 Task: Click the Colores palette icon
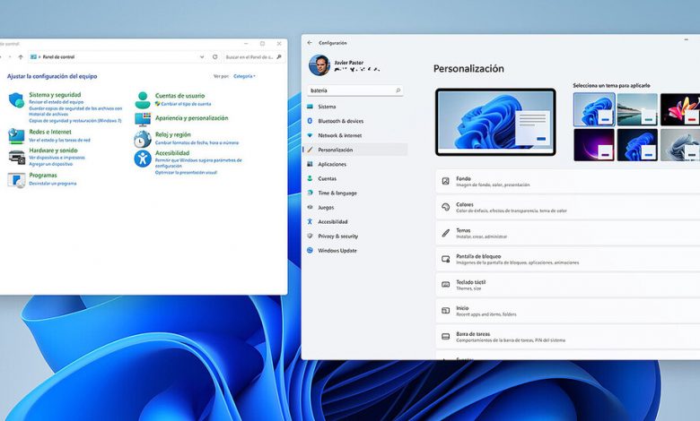(445, 207)
